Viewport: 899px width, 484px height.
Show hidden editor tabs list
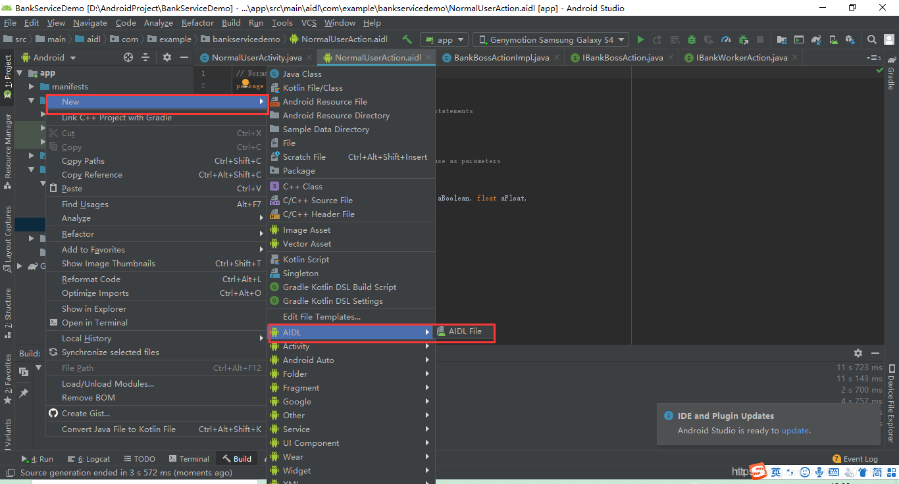coord(874,57)
